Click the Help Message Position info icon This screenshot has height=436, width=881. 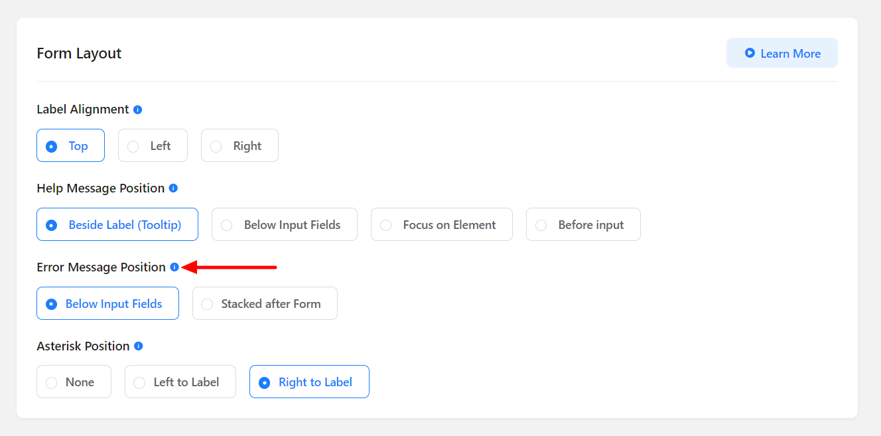click(x=173, y=188)
